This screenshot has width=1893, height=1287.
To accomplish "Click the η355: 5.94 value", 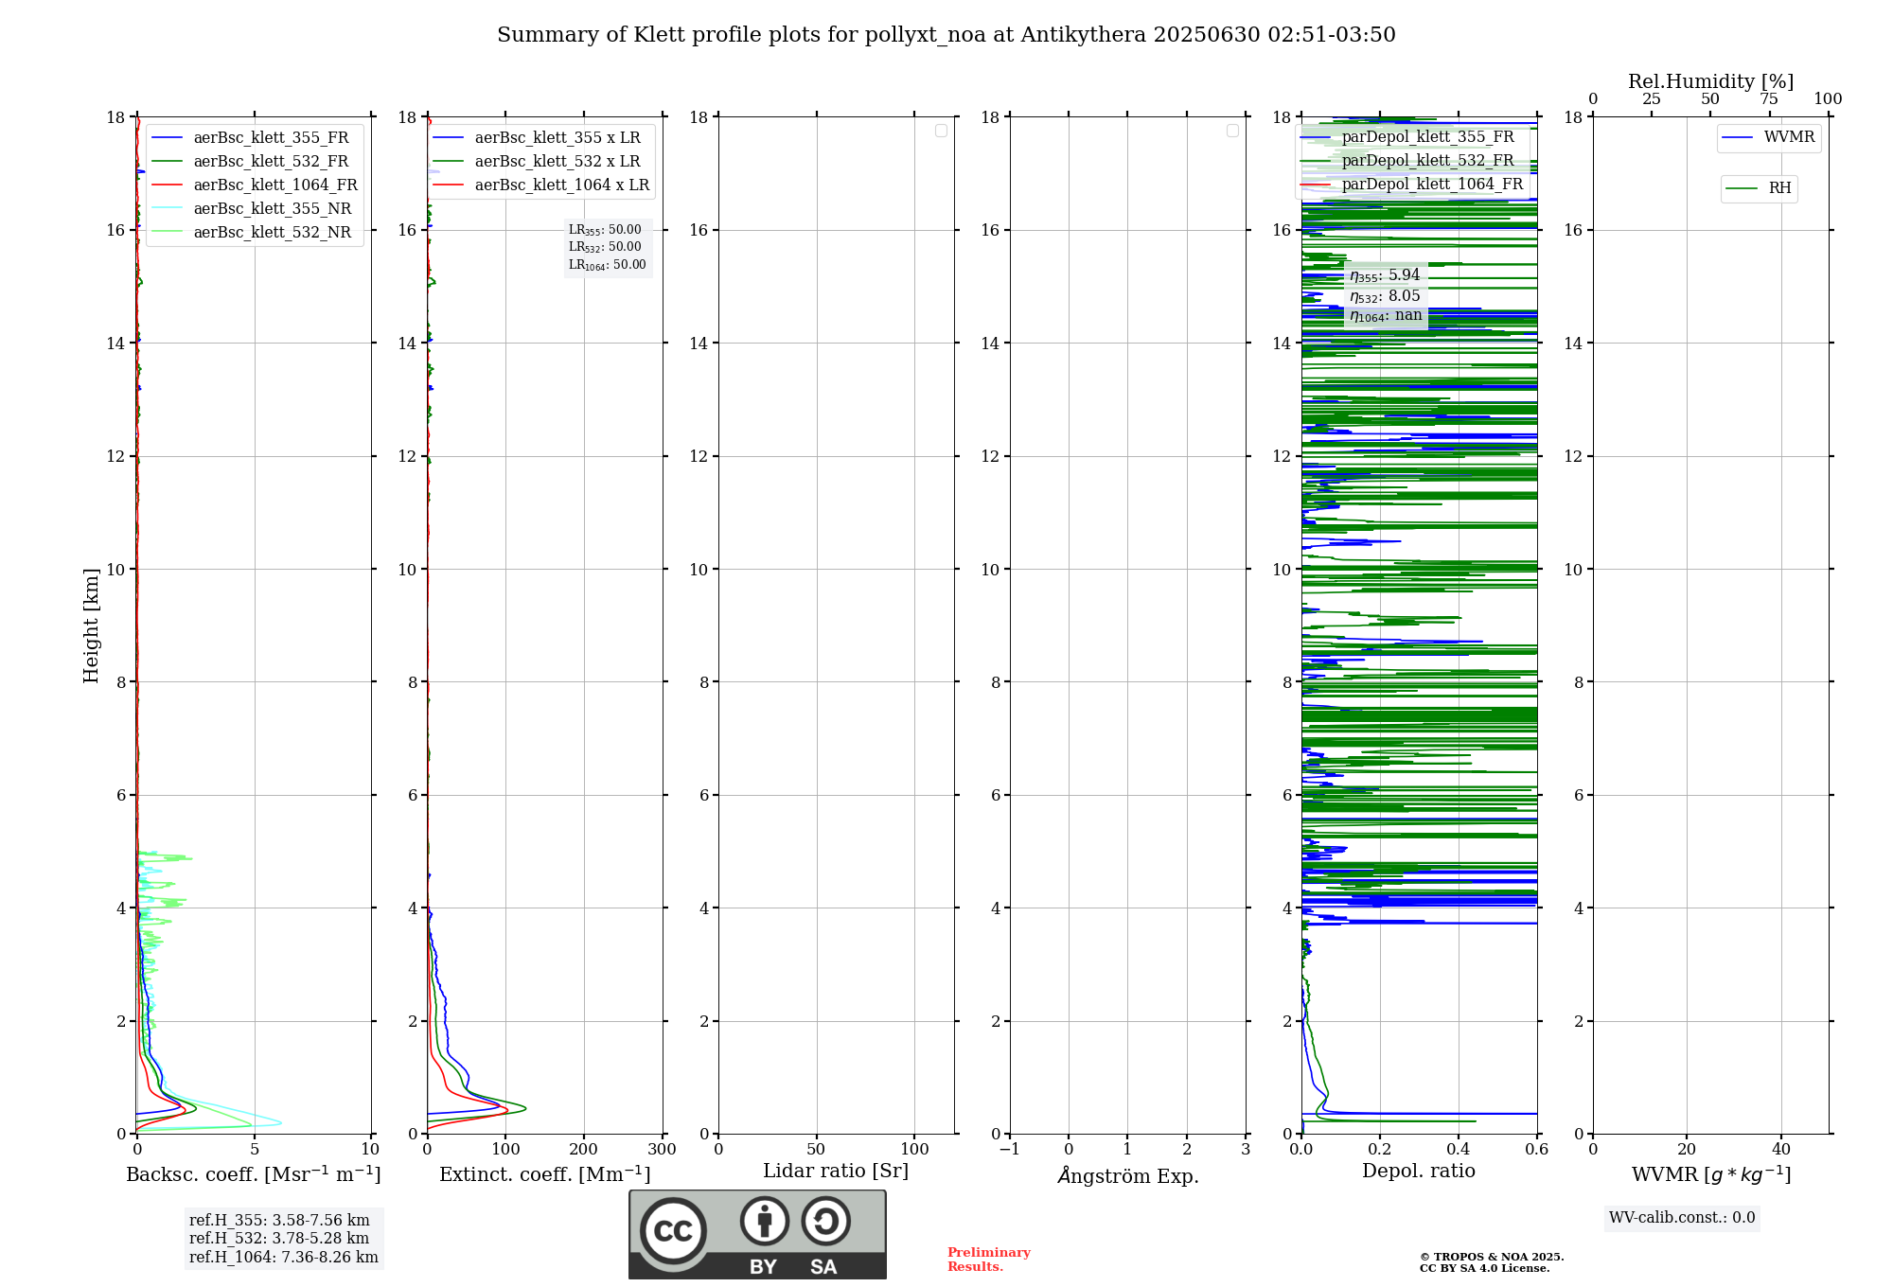I will (x=1385, y=275).
